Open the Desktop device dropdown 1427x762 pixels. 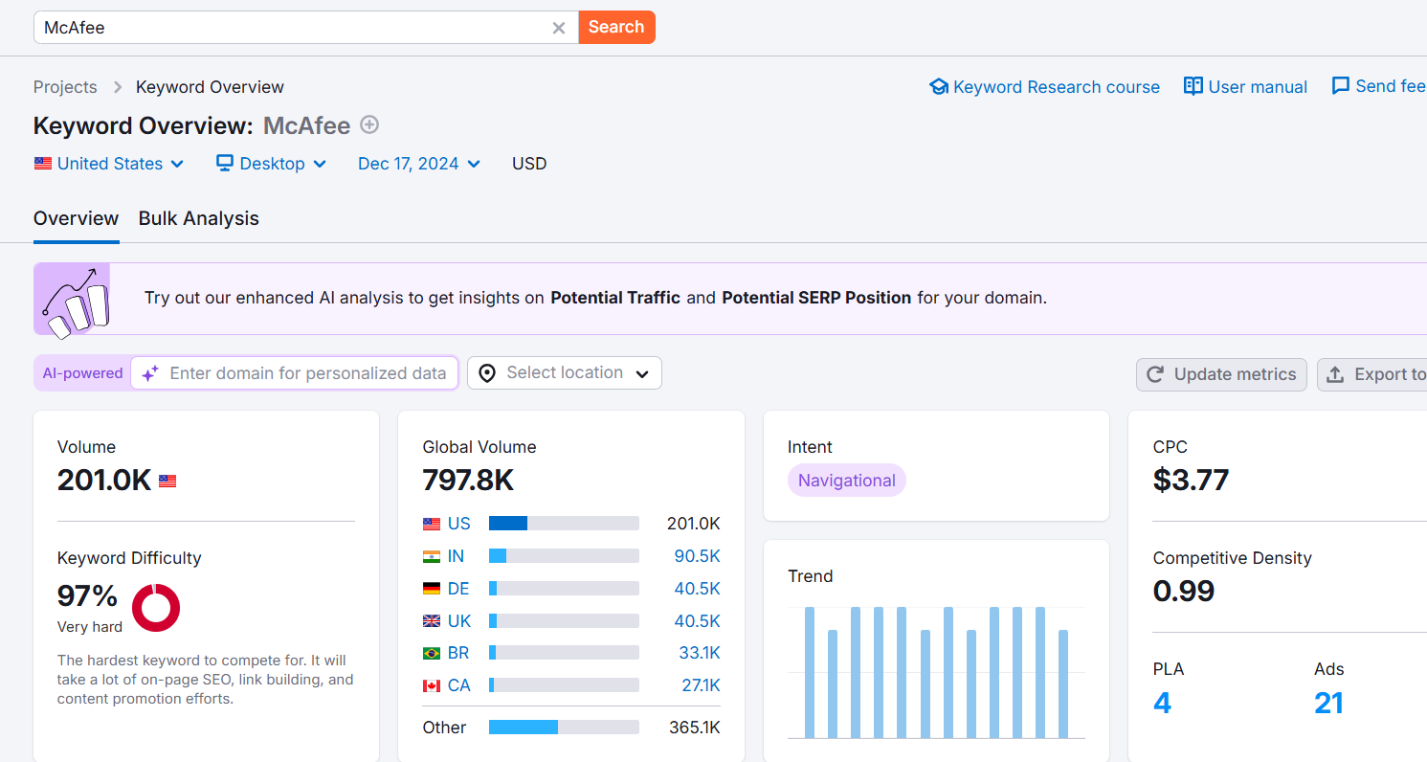pos(272,164)
